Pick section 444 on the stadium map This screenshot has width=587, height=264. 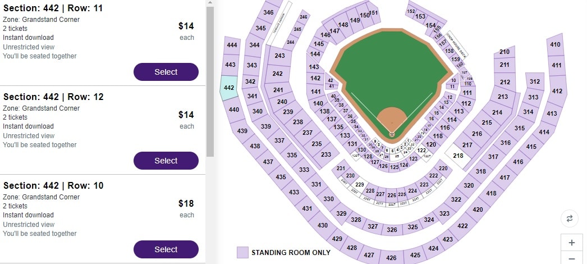click(231, 45)
